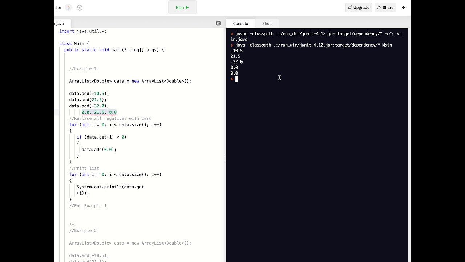Screen dimensions: 465x262
Task: Click the 'data.add(21.5);' code line
Action: pyautogui.click(x=88, y=100)
